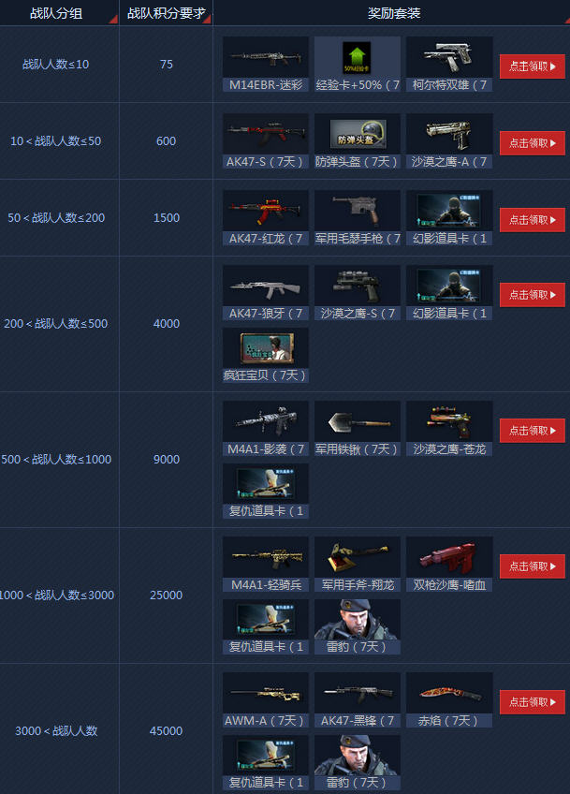Click 点击领取 for the 600 points tier

532,143
